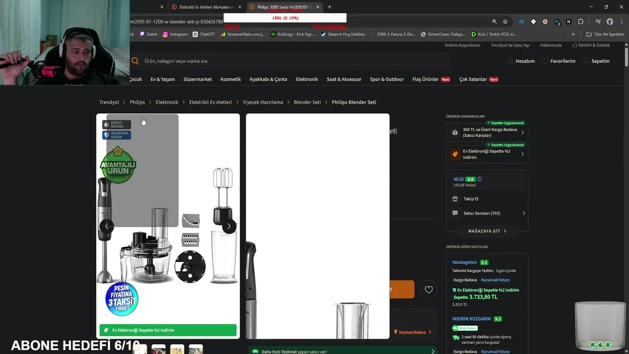The height and width of the screenshot is (354, 629).
Task: Open the Seyhan/Adana location selector
Action: click(x=412, y=332)
